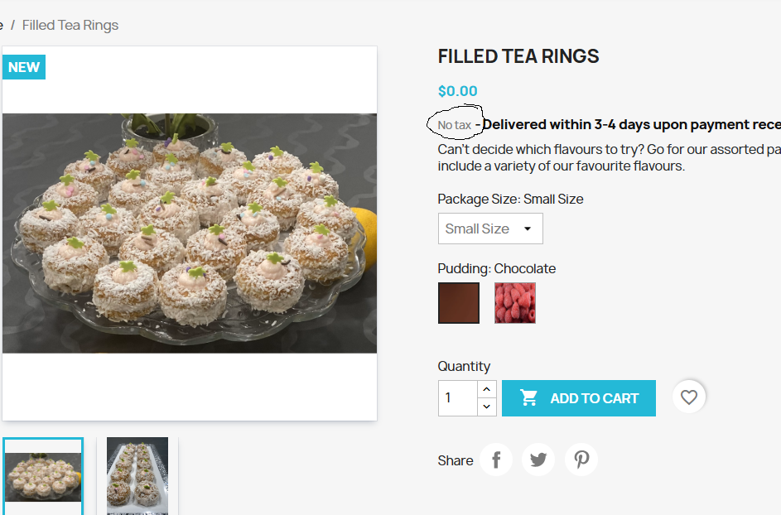Click the quantity input field
781x515 pixels.
pyautogui.click(x=457, y=398)
